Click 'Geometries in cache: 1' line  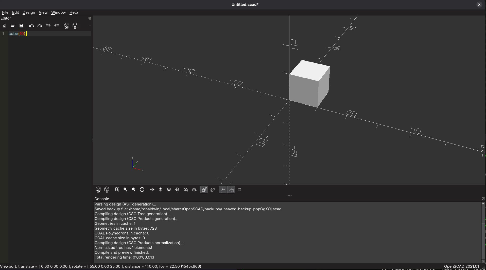tap(115, 224)
